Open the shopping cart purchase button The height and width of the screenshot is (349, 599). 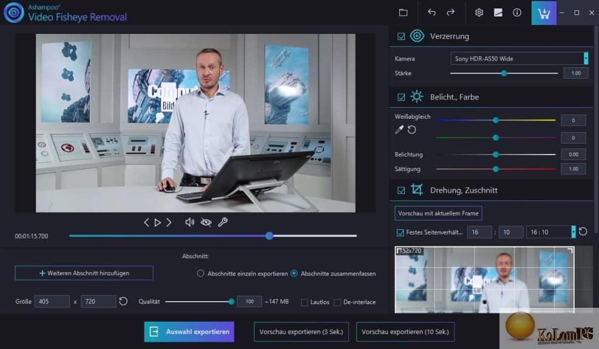point(544,13)
